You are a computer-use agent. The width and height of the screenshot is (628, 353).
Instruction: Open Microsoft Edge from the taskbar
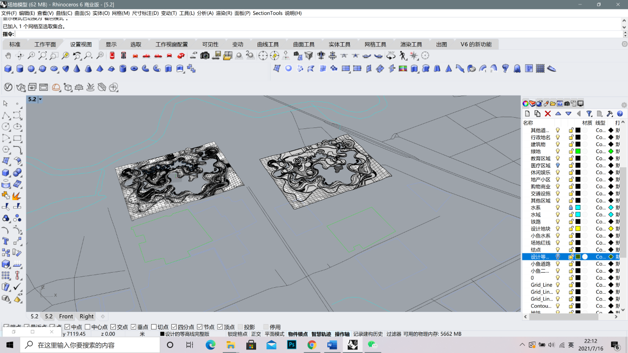click(x=210, y=345)
